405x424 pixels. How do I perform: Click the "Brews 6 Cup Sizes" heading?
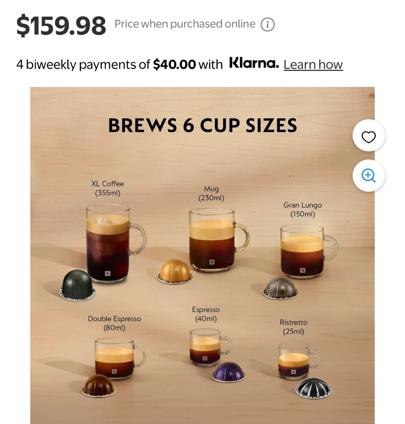[203, 125]
